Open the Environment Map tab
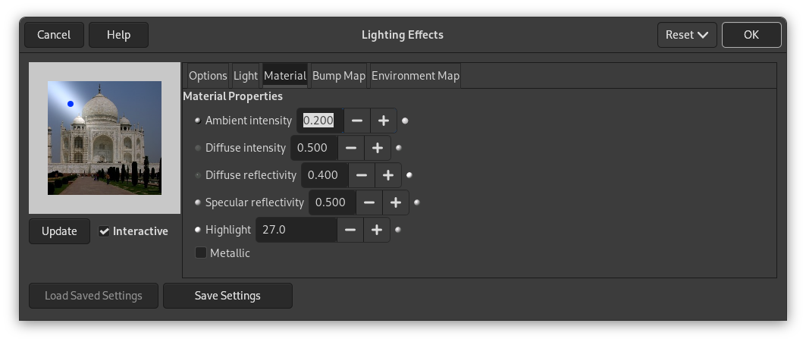806x342 pixels. tap(416, 76)
